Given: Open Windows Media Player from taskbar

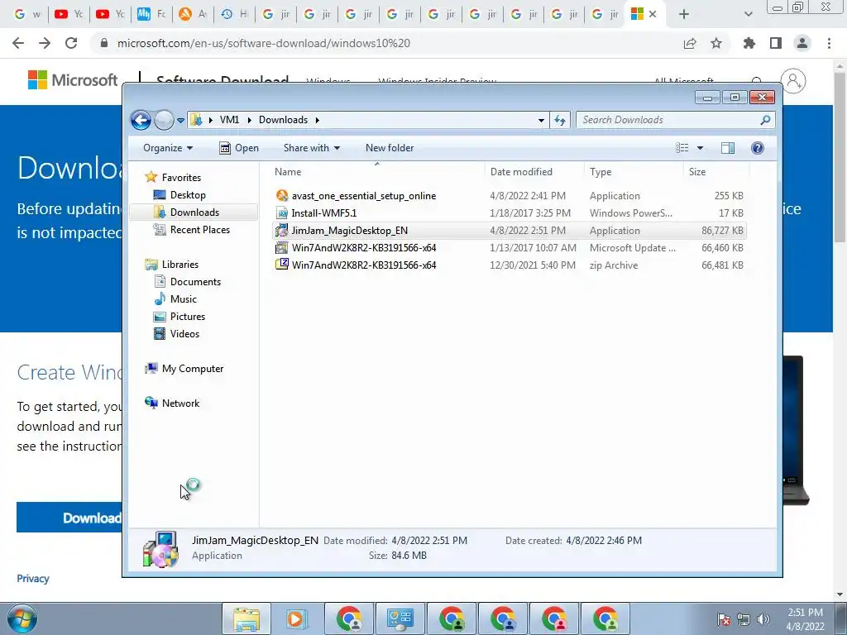Looking at the screenshot, I should tap(297, 618).
